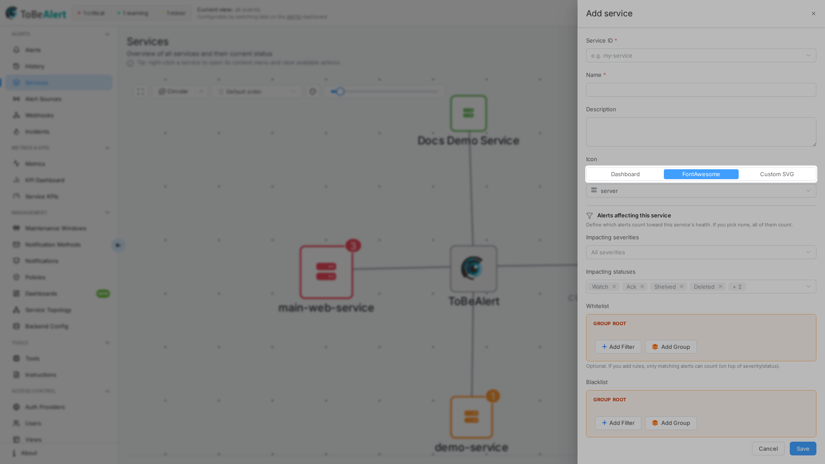Image resolution: width=825 pixels, height=464 pixels.
Task: Open Metrics sidebar entry
Action: (59, 164)
